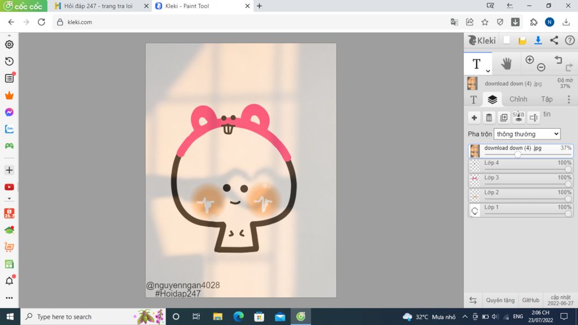Open sidebar more options ellipsis
The width and height of the screenshot is (578, 325).
pos(9,298)
